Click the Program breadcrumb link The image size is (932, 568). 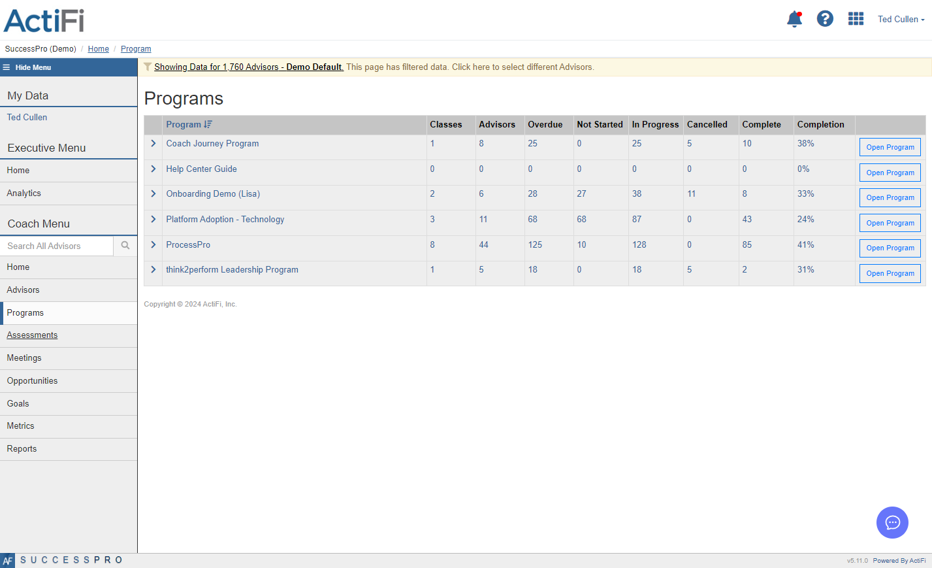(136, 49)
